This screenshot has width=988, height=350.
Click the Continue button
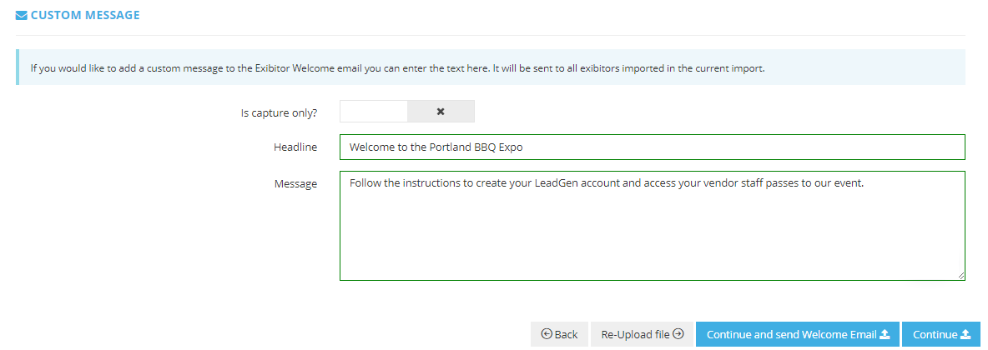(x=942, y=334)
